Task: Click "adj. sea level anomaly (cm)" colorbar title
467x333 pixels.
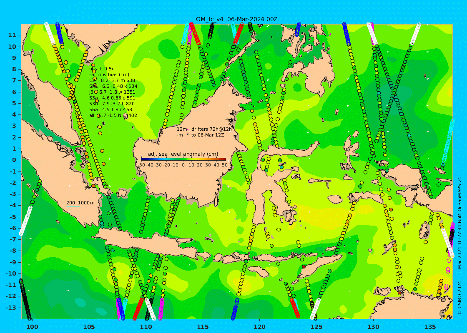Action: pos(183,154)
